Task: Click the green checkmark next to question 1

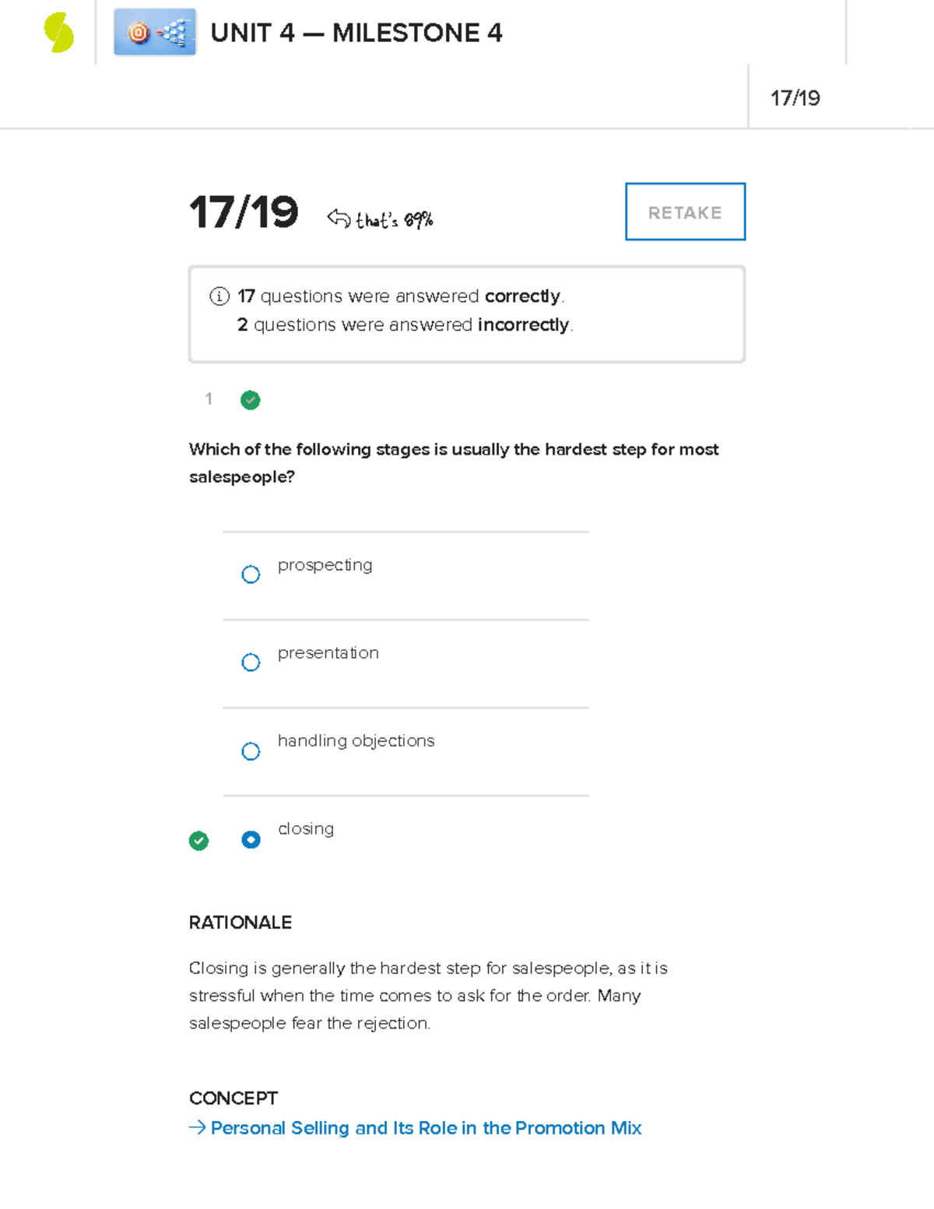Action: [250, 400]
